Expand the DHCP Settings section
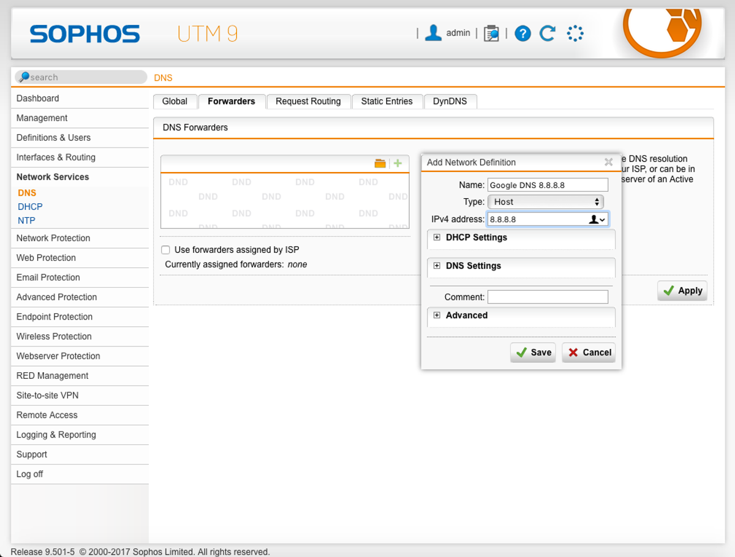The width and height of the screenshot is (735, 557). (437, 237)
